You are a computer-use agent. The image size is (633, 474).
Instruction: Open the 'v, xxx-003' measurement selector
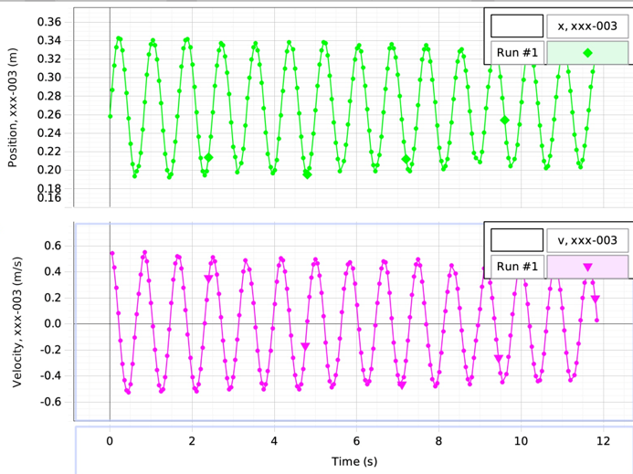point(587,240)
